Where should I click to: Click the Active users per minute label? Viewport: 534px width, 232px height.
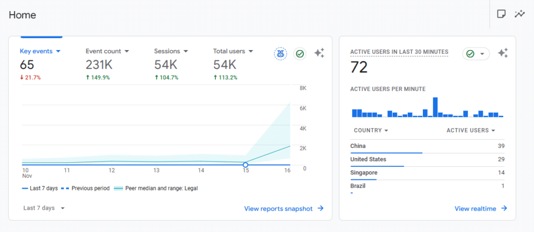[x=387, y=89]
